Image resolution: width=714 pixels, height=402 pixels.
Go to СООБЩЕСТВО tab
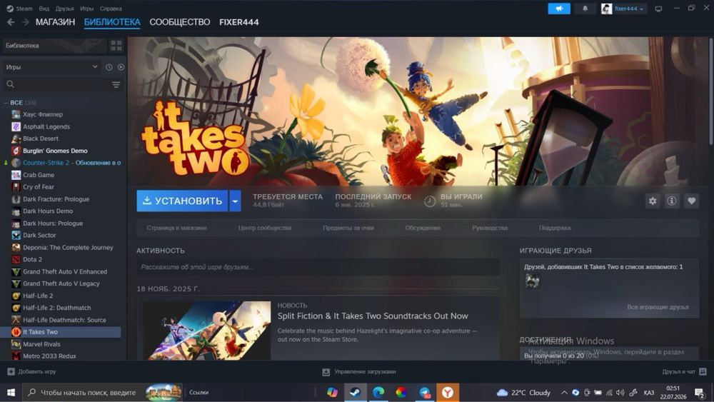pos(180,22)
